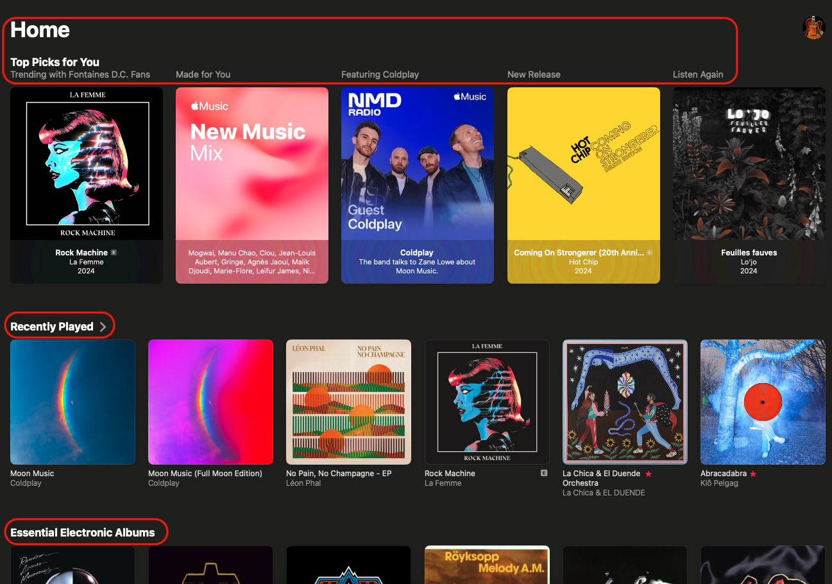Click the "Feuilles fauves" card title
The image size is (832, 584).
coord(749,253)
